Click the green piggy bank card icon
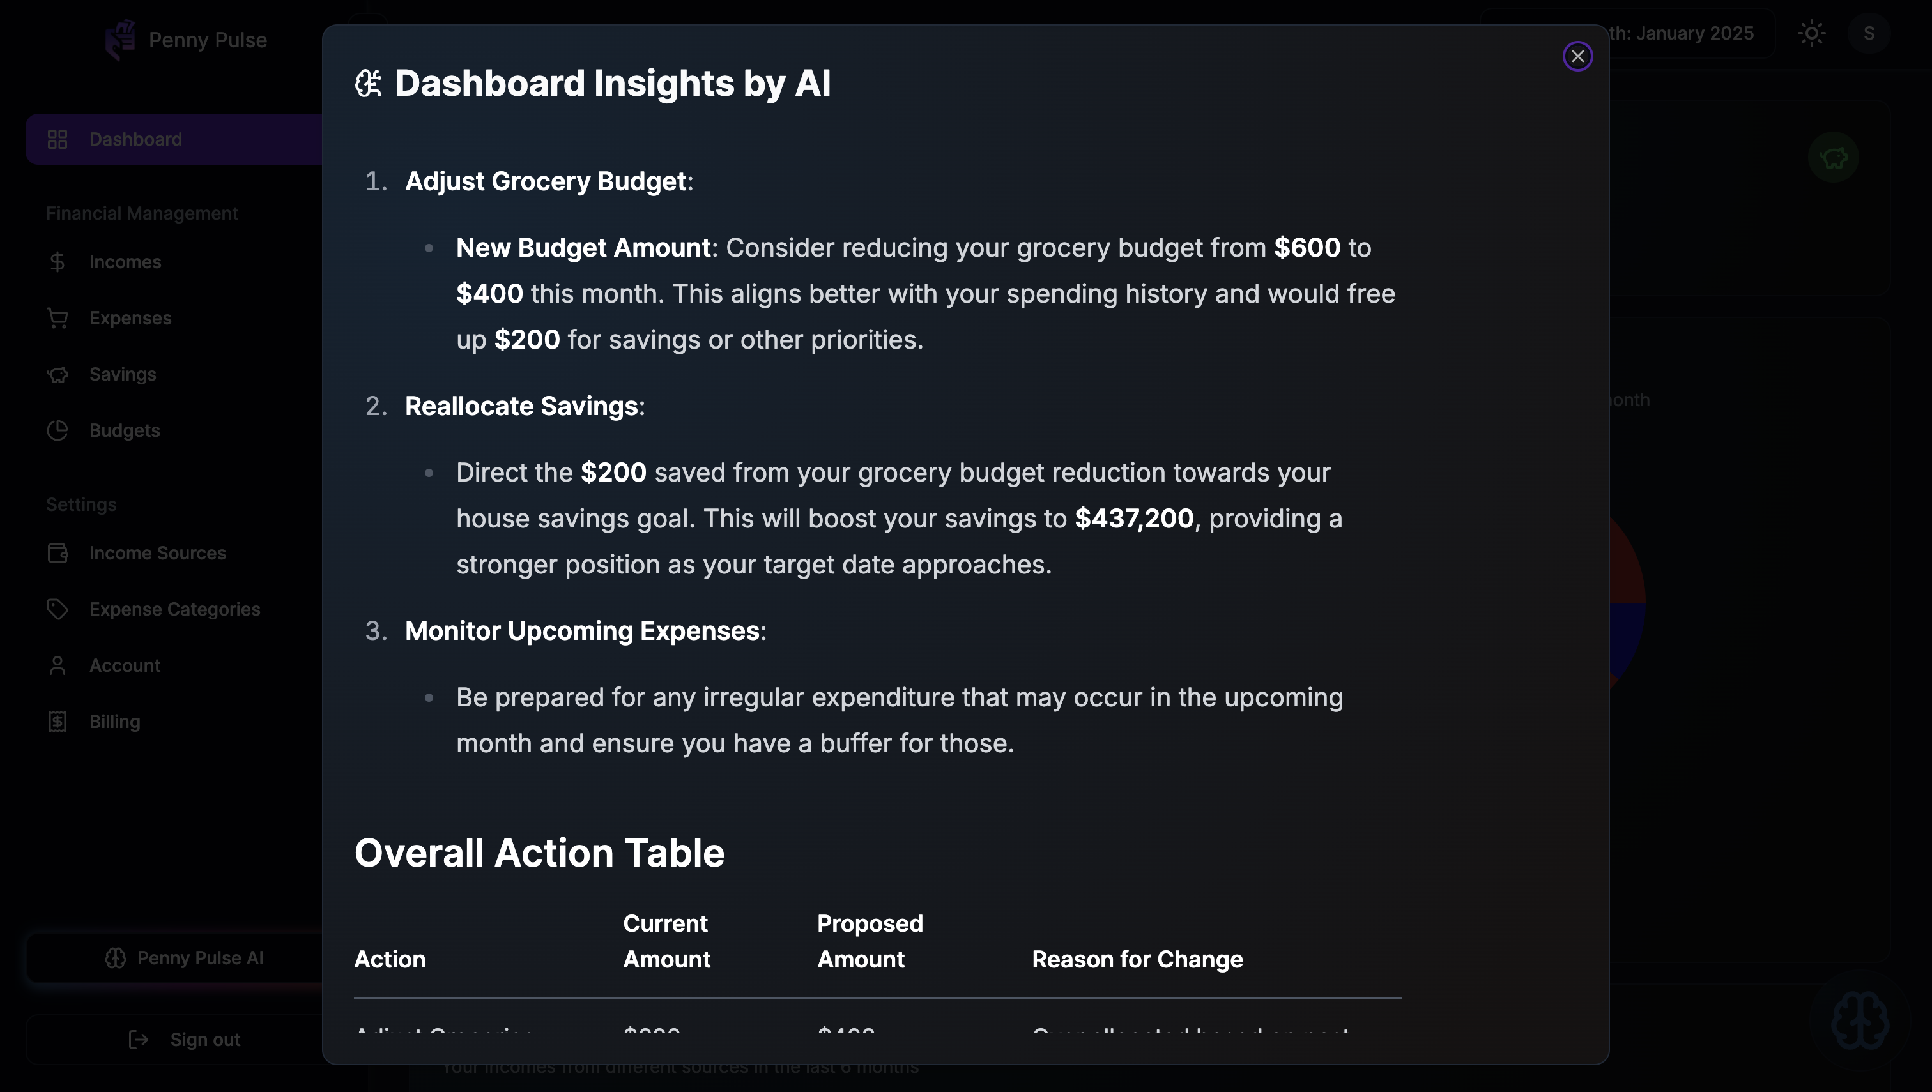This screenshot has height=1092, width=1932. tap(1833, 158)
